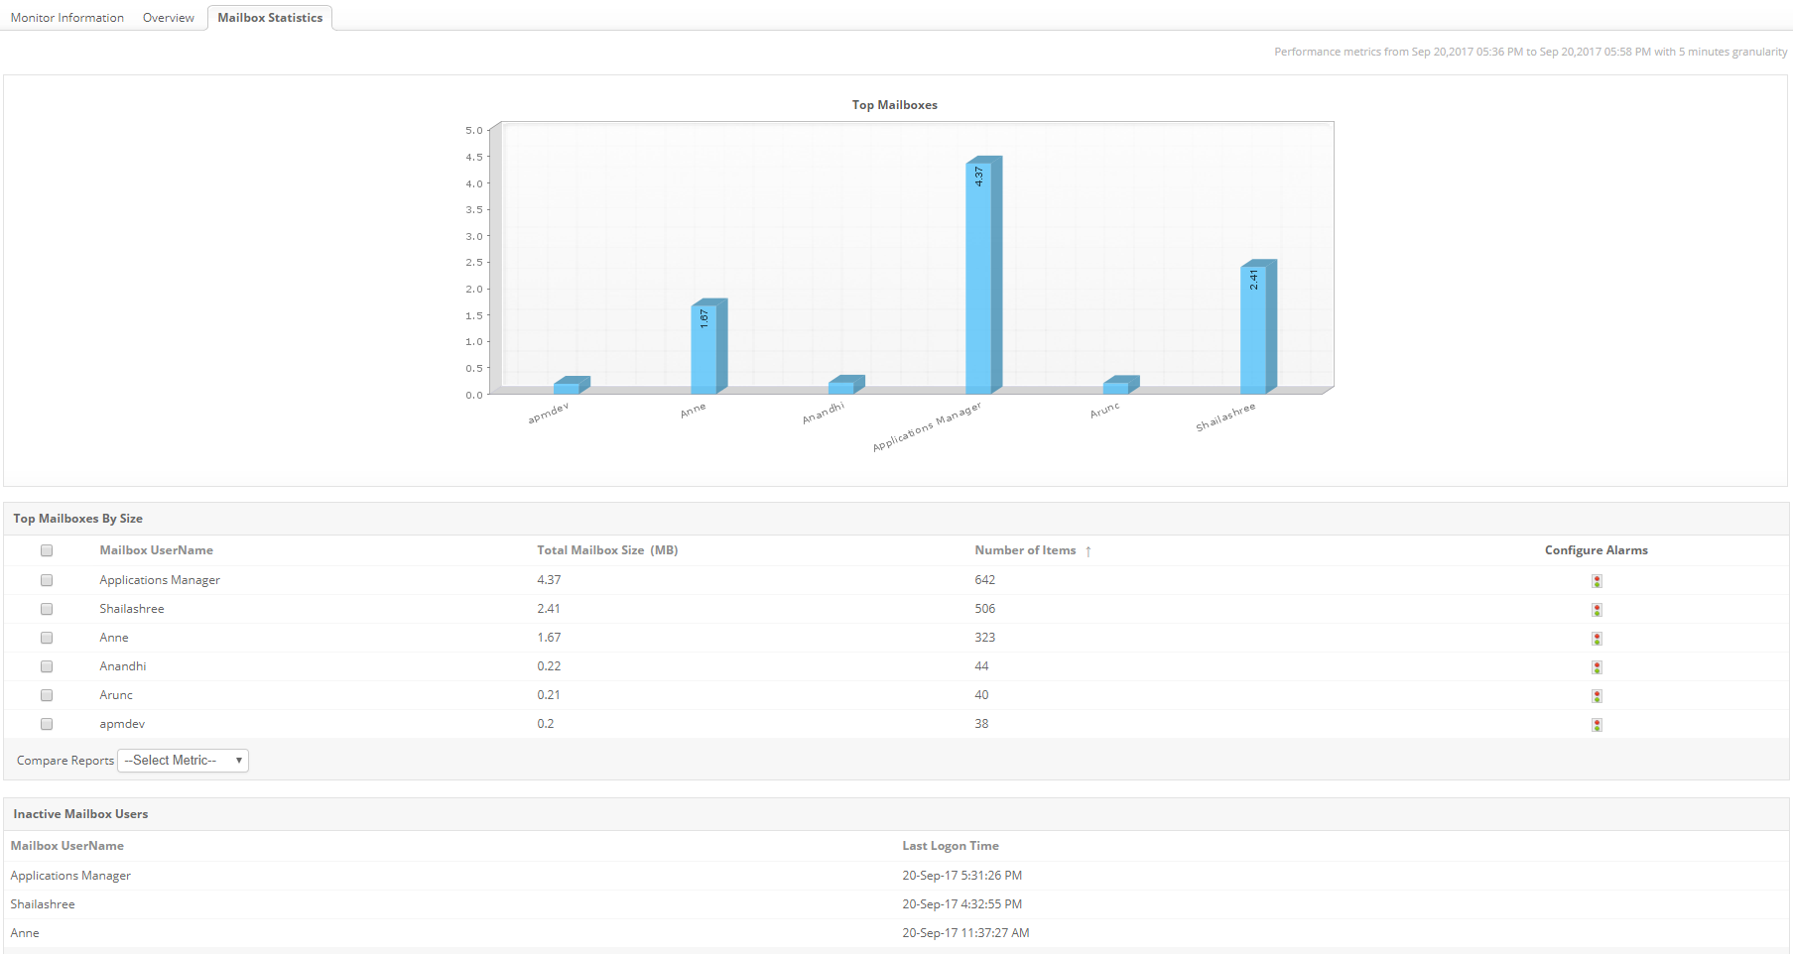This screenshot has height=954, width=1793.
Task: Check the Arunc mailbox checkbox
Action: click(47, 695)
